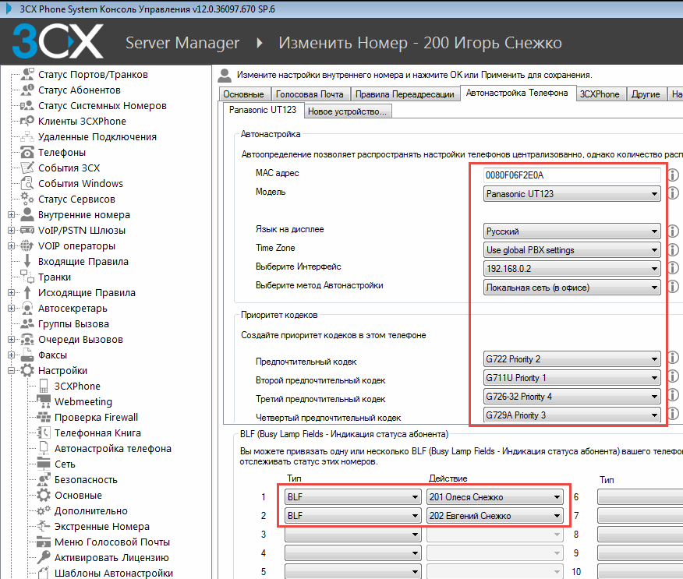Open the G726-32 Priority 4 codec dropdown
683x579 pixels.
[572, 397]
